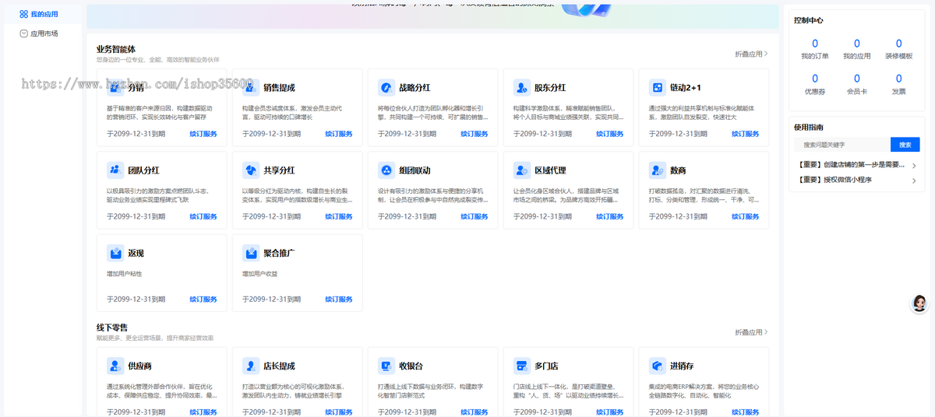The height and width of the screenshot is (417, 935).
Task: Click the 业务智能体 section heading
Action: click(x=116, y=49)
